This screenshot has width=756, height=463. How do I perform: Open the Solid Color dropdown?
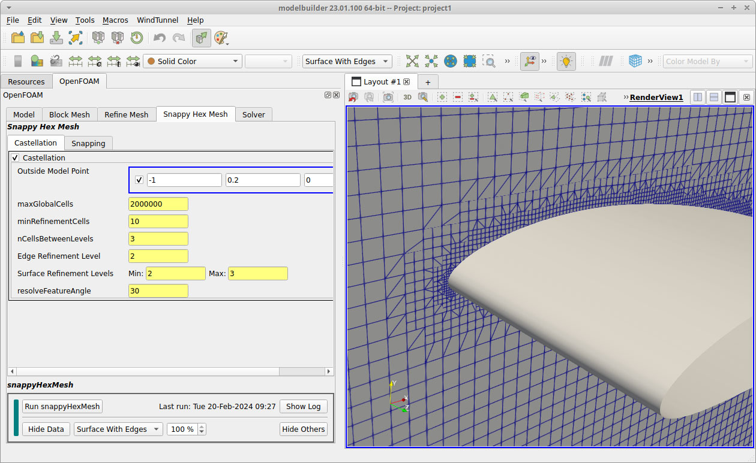tap(192, 61)
